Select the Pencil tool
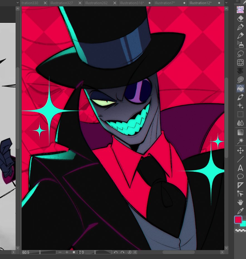The width and height of the screenshot is (246, 259). point(240,35)
